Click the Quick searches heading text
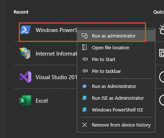Screen dimensions: 164x138 point(158,12)
